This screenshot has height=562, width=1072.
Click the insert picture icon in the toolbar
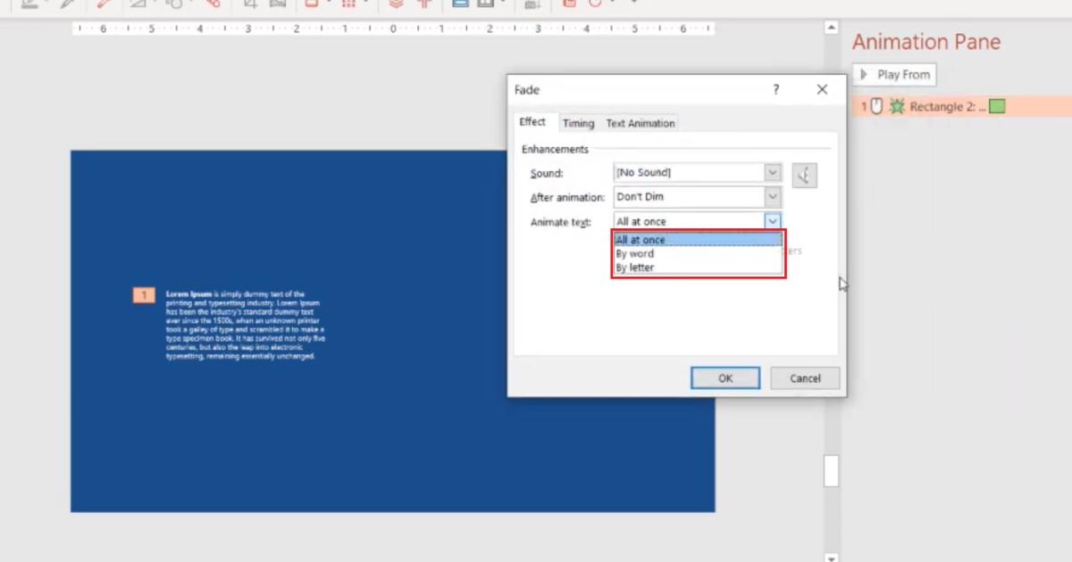pyautogui.click(x=279, y=4)
